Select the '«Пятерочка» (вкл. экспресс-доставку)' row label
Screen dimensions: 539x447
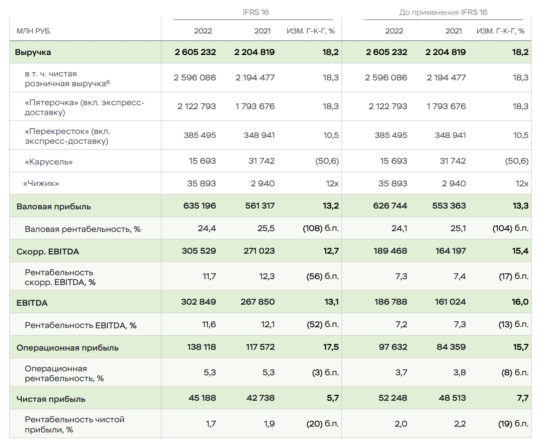tap(84, 107)
